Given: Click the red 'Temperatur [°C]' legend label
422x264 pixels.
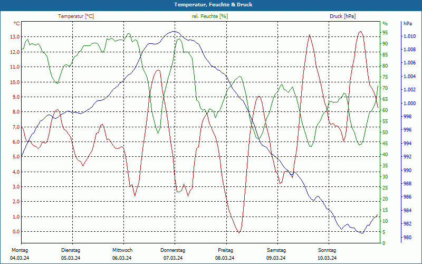Looking at the screenshot, I should [x=76, y=16].
